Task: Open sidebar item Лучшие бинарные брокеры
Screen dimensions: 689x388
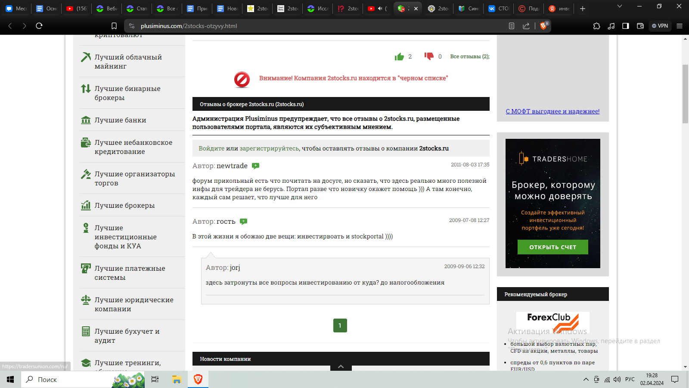Action: tap(133, 93)
